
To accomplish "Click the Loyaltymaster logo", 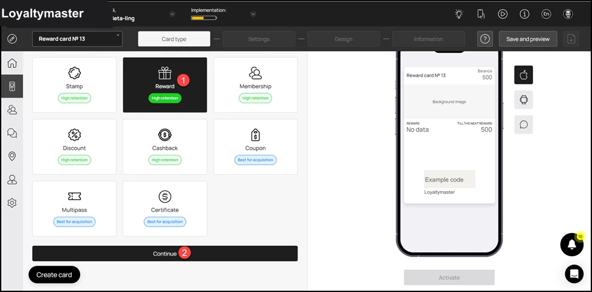I will 43,13.
